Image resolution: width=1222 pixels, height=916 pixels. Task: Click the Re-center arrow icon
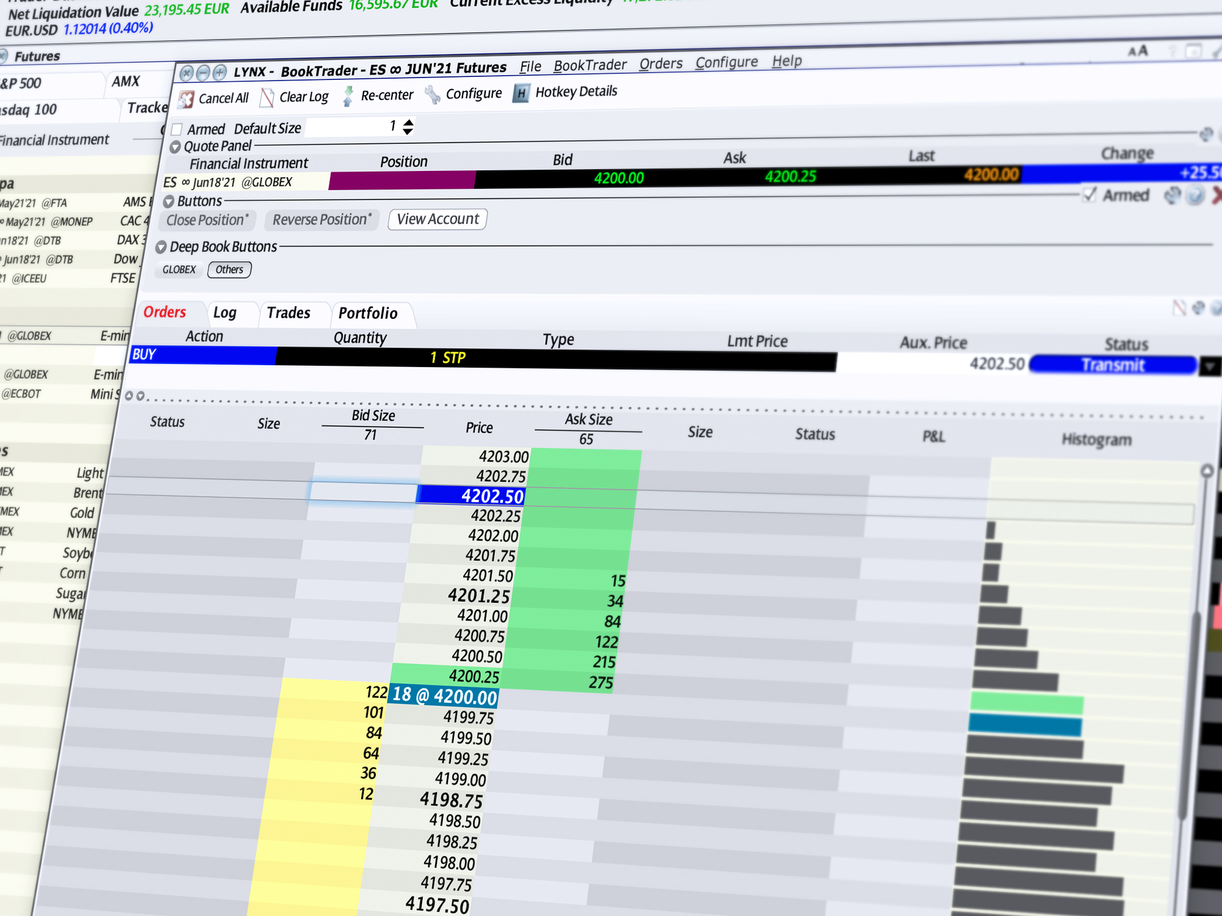pyautogui.click(x=348, y=96)
